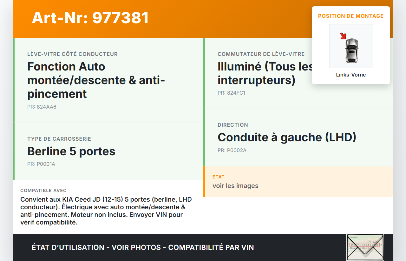Click the PR: 824FC1 code
This screenshot has height=261, width=406.
click(232, 93)
